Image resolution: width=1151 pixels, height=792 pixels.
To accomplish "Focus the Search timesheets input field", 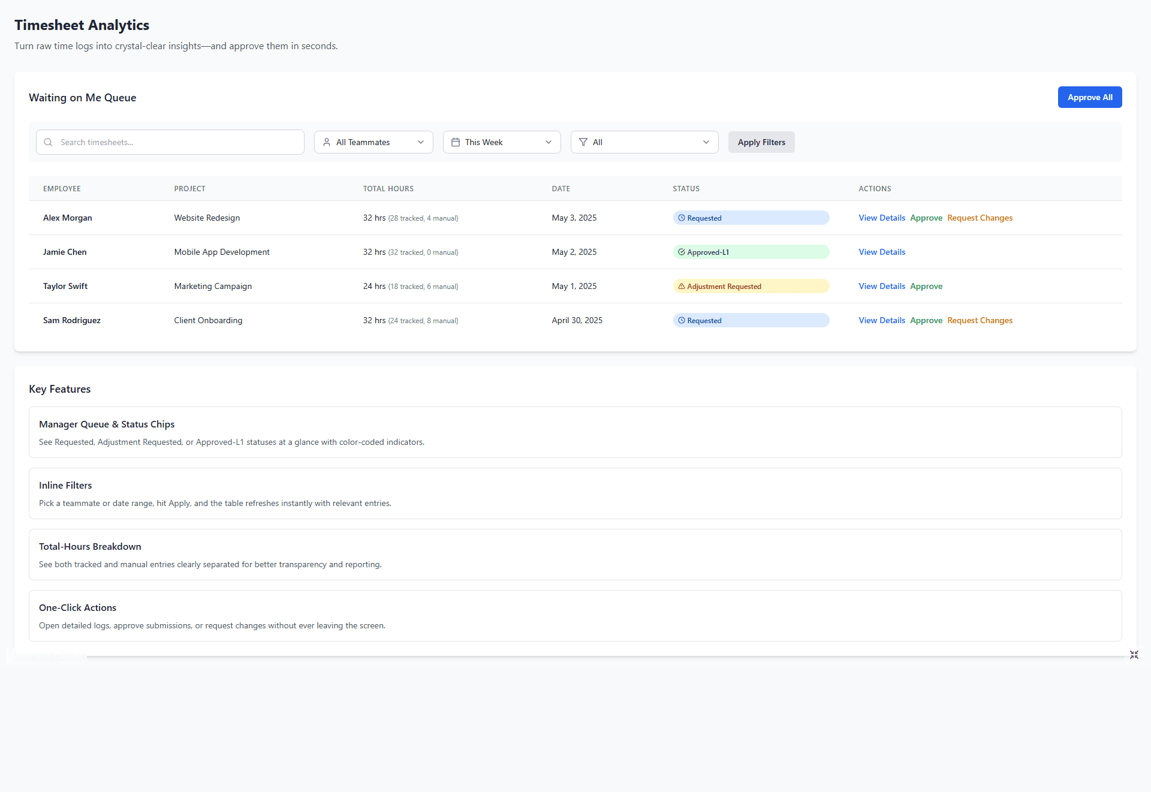I will (170, 142).
